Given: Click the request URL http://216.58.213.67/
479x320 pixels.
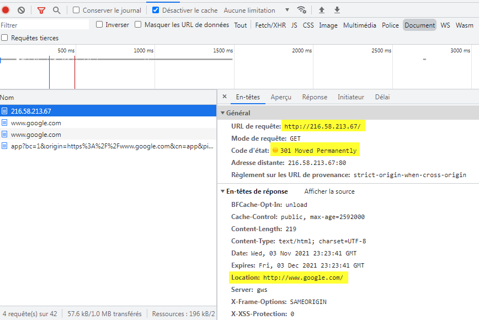Looking at the screenshot, I should click(x=323, y=126).
